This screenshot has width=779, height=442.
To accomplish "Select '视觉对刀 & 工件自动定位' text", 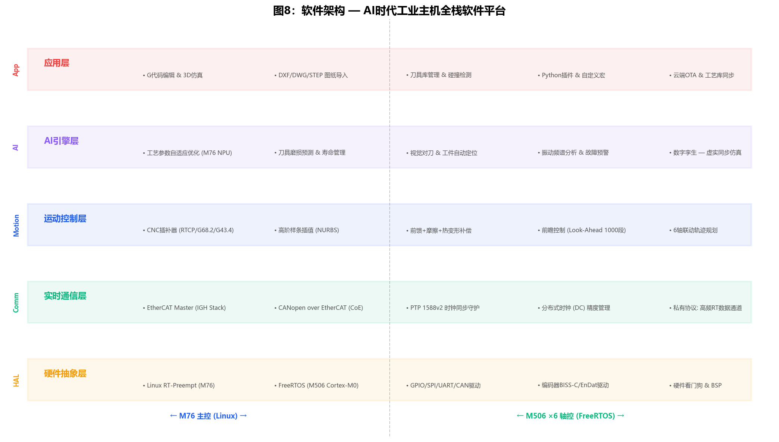I will click(x=442, y=153).
